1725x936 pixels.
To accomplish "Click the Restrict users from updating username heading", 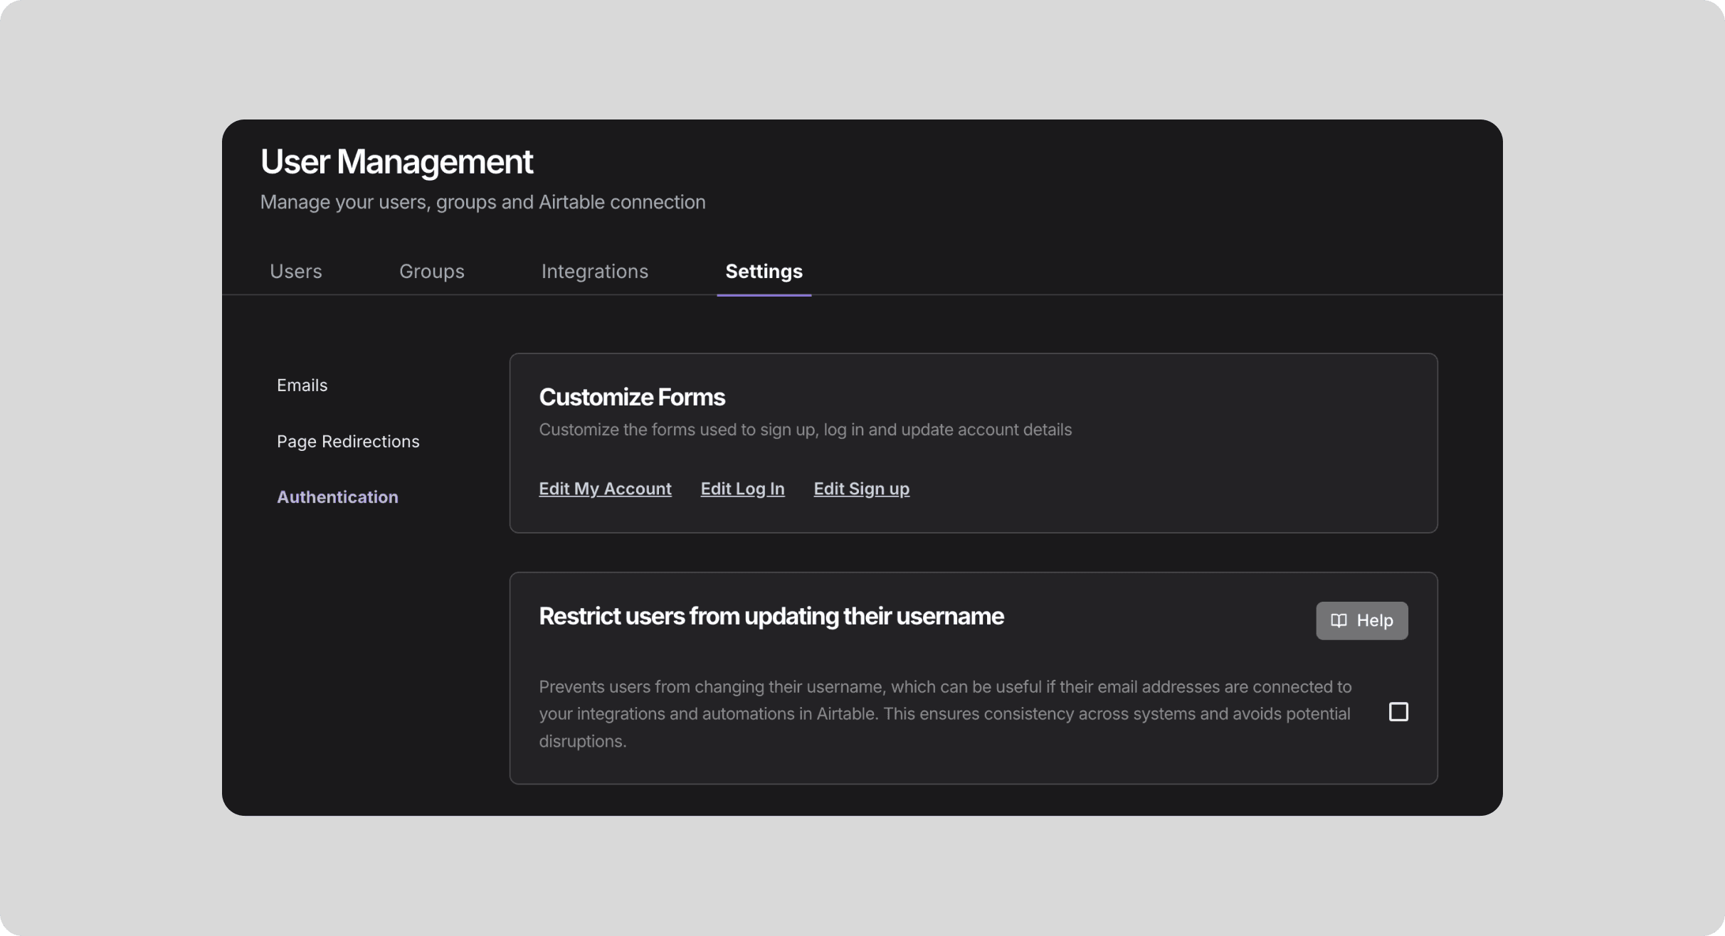I will 771,616.
